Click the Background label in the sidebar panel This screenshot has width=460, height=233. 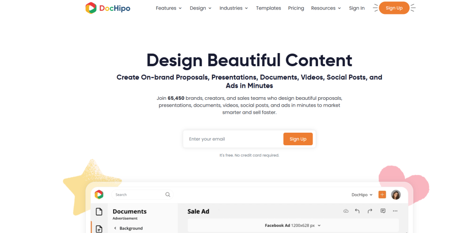pos(131,229)
